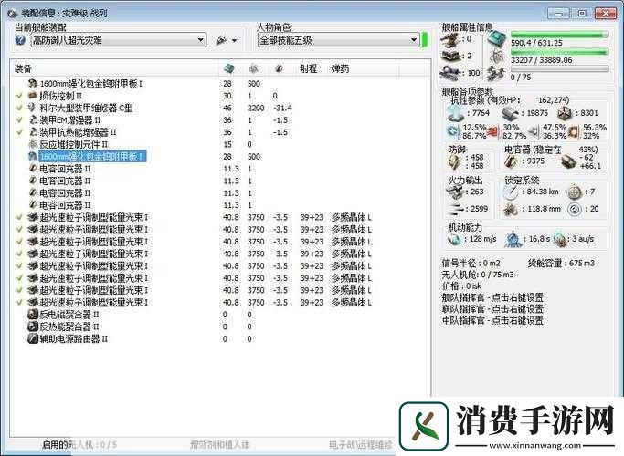Click the help icon beside ship fitting dropdown
This screenshot has width=624, height=456.
pyautogui.click(x=20, y=40)
